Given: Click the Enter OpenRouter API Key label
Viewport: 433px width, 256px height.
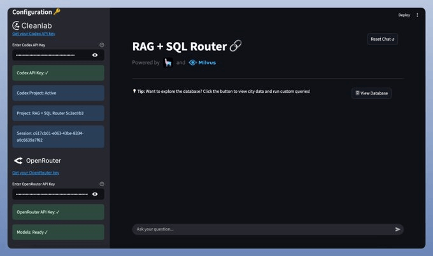Looking at the screenshot, I should pos(33,184).
